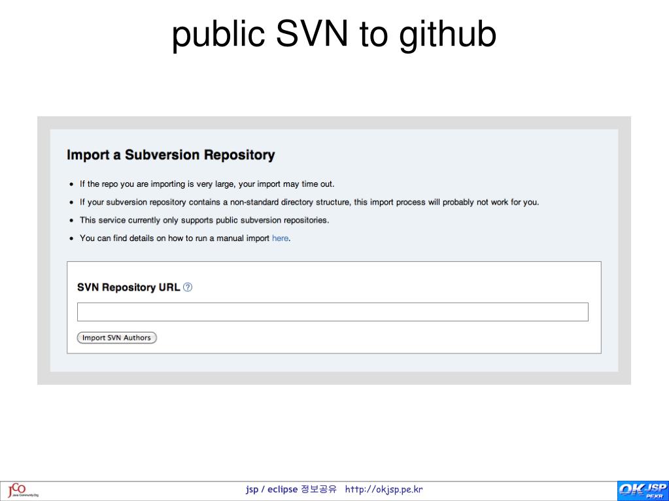The width and height of the screenshot is (669, 501).
Task: Select the 'Import a Subversion Repository' heading
Action: click(x=171, y=155)
